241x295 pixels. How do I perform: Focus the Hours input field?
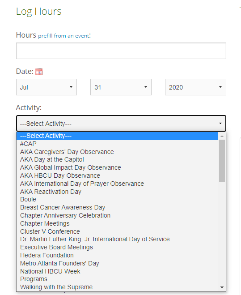(121, 51)
